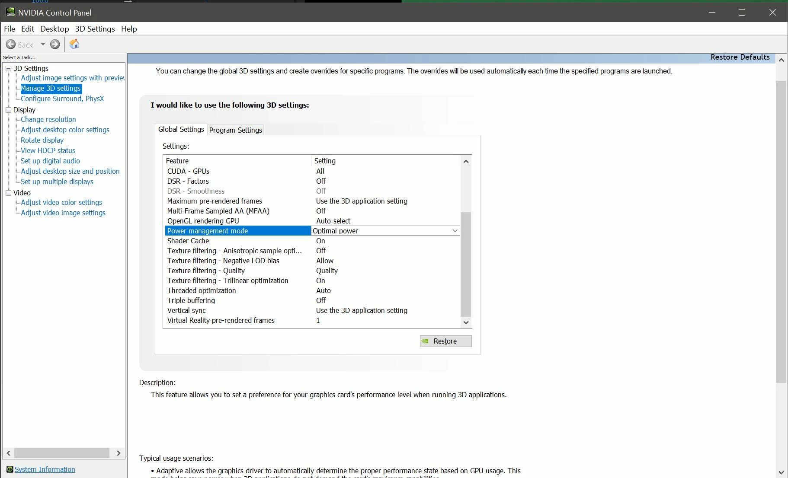Open Adjust desktop size and position
Screen dimensions: 788x478
[70, 171]
